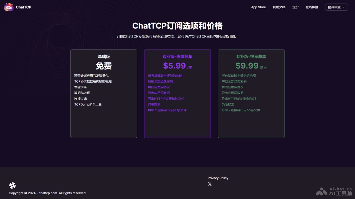Click the X (Twitter) icon in the footer
The width and height of the screenshot is (355, 199).
pos(210,184)
